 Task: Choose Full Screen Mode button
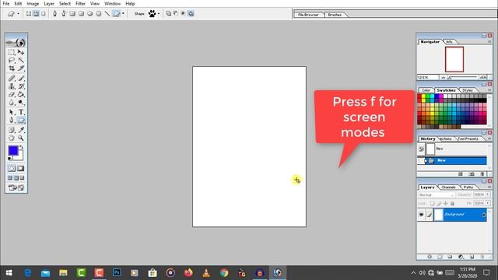coord(23,178)
